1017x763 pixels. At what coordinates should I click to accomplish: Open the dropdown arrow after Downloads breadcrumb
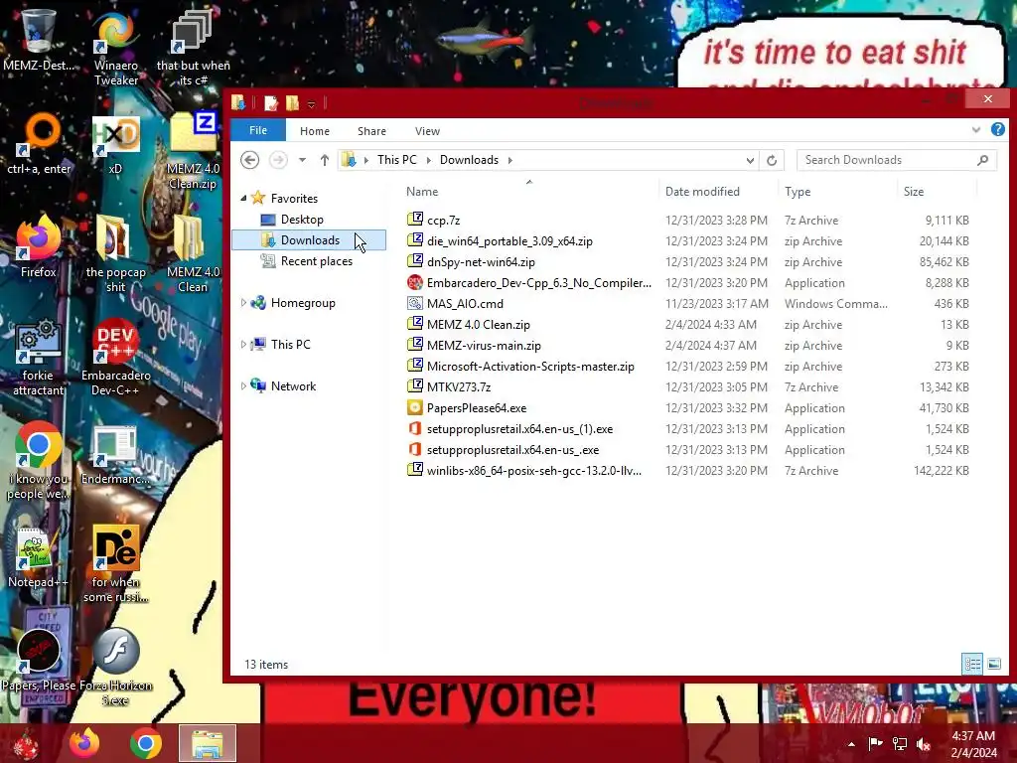click(509, 160)
